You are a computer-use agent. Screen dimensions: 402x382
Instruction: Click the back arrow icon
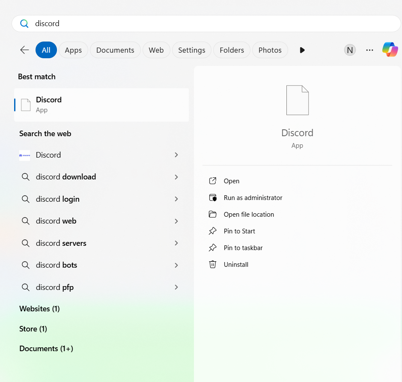tap(24, 50)
